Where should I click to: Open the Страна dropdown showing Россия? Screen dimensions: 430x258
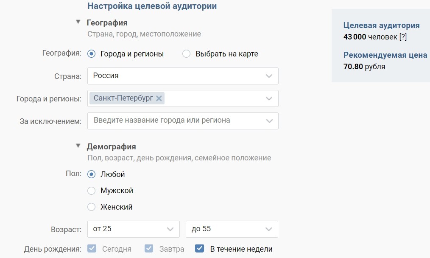coord(183,76)
